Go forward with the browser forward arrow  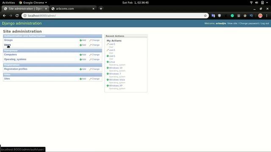[x=11, y=16]
